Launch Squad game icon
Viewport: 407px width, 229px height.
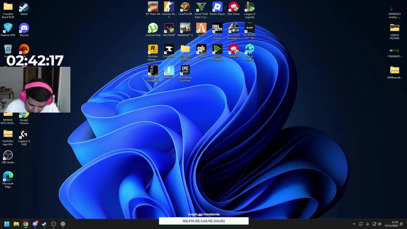tap(201, 51)
